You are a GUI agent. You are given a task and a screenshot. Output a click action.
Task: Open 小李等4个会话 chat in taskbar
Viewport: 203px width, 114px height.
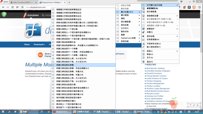click(x=81, y=112)
